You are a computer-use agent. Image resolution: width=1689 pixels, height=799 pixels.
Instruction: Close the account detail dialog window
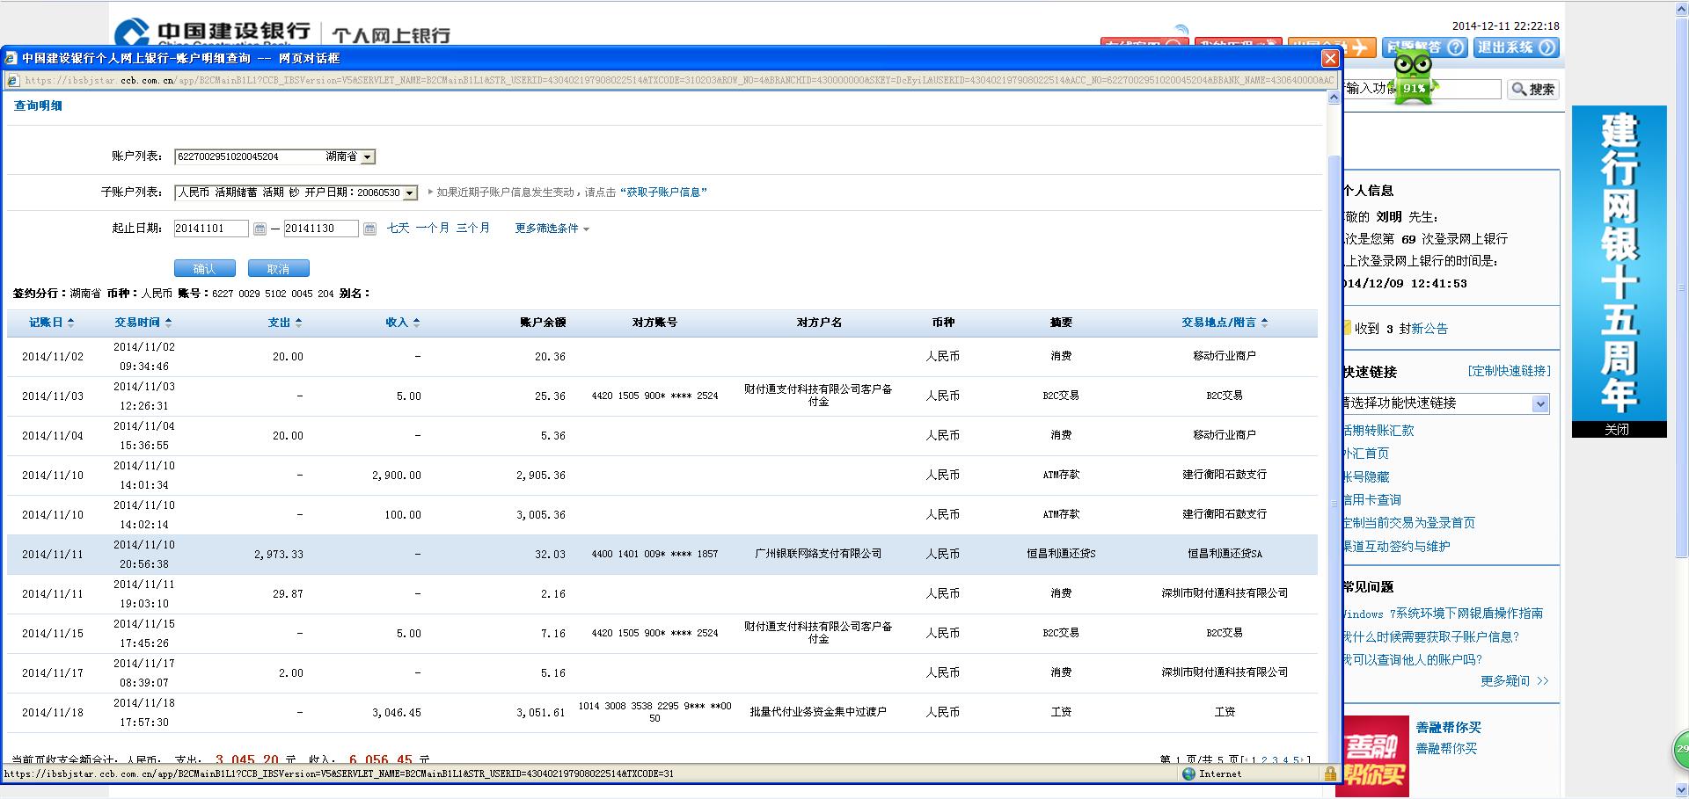(x=1330, y=58)
